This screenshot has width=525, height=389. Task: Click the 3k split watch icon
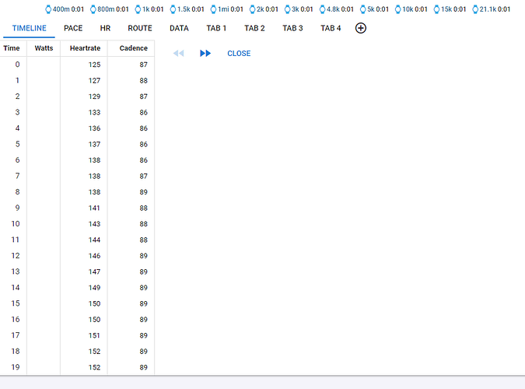click(x=287, y=9)
